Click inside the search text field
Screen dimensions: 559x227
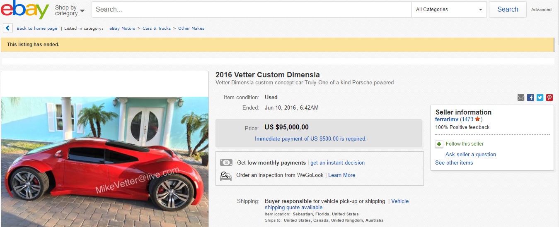pyautogui.click(x=251, y=10)
